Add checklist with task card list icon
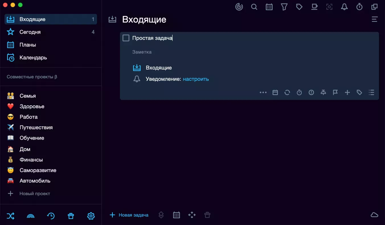This screenshot has height=225, width=385. [371, 92]
